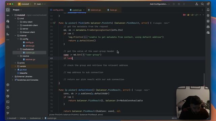The height and width of the screenshot is (121, 216).
Task: Open editor tabs options menu
Action: click(x=202, y=10)
